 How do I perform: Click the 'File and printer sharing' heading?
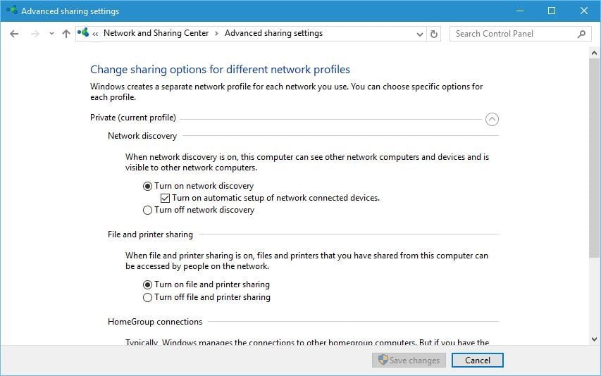click(x=150, y=234)
